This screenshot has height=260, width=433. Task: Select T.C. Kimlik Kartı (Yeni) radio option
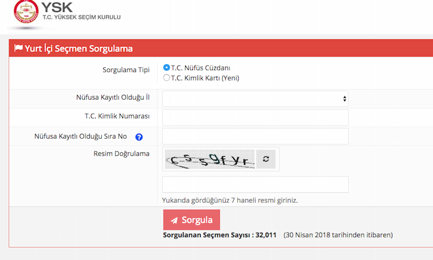coord(166,77)
